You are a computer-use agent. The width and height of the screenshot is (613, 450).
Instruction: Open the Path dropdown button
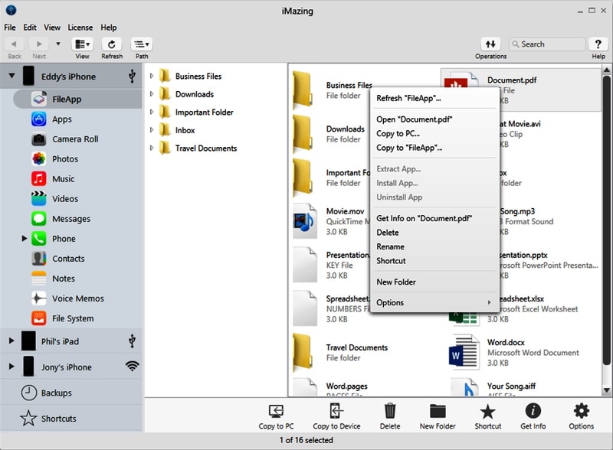point(142,44)
